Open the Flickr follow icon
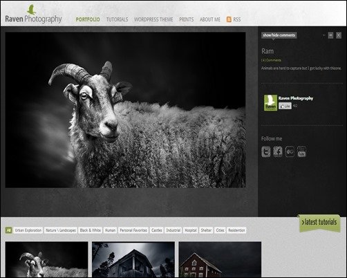 290,151
